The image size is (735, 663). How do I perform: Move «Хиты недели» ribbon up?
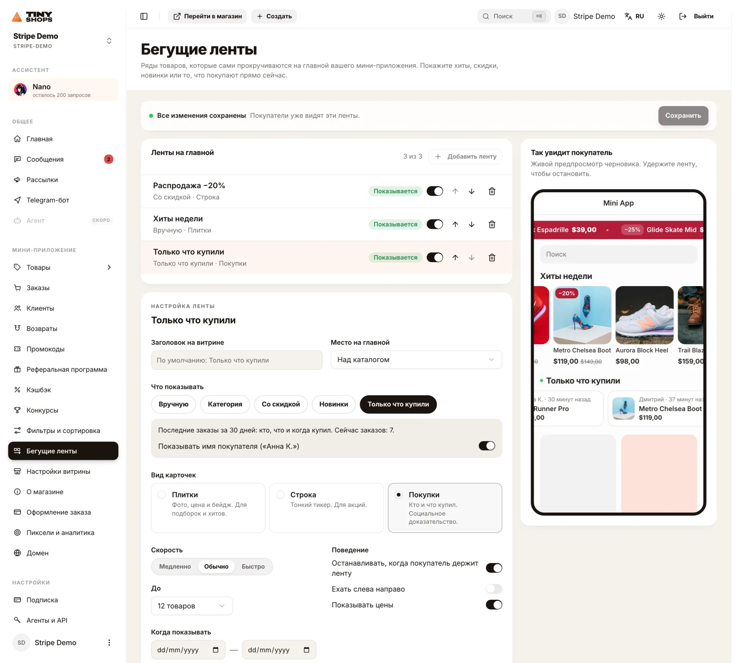click(455, 224)
